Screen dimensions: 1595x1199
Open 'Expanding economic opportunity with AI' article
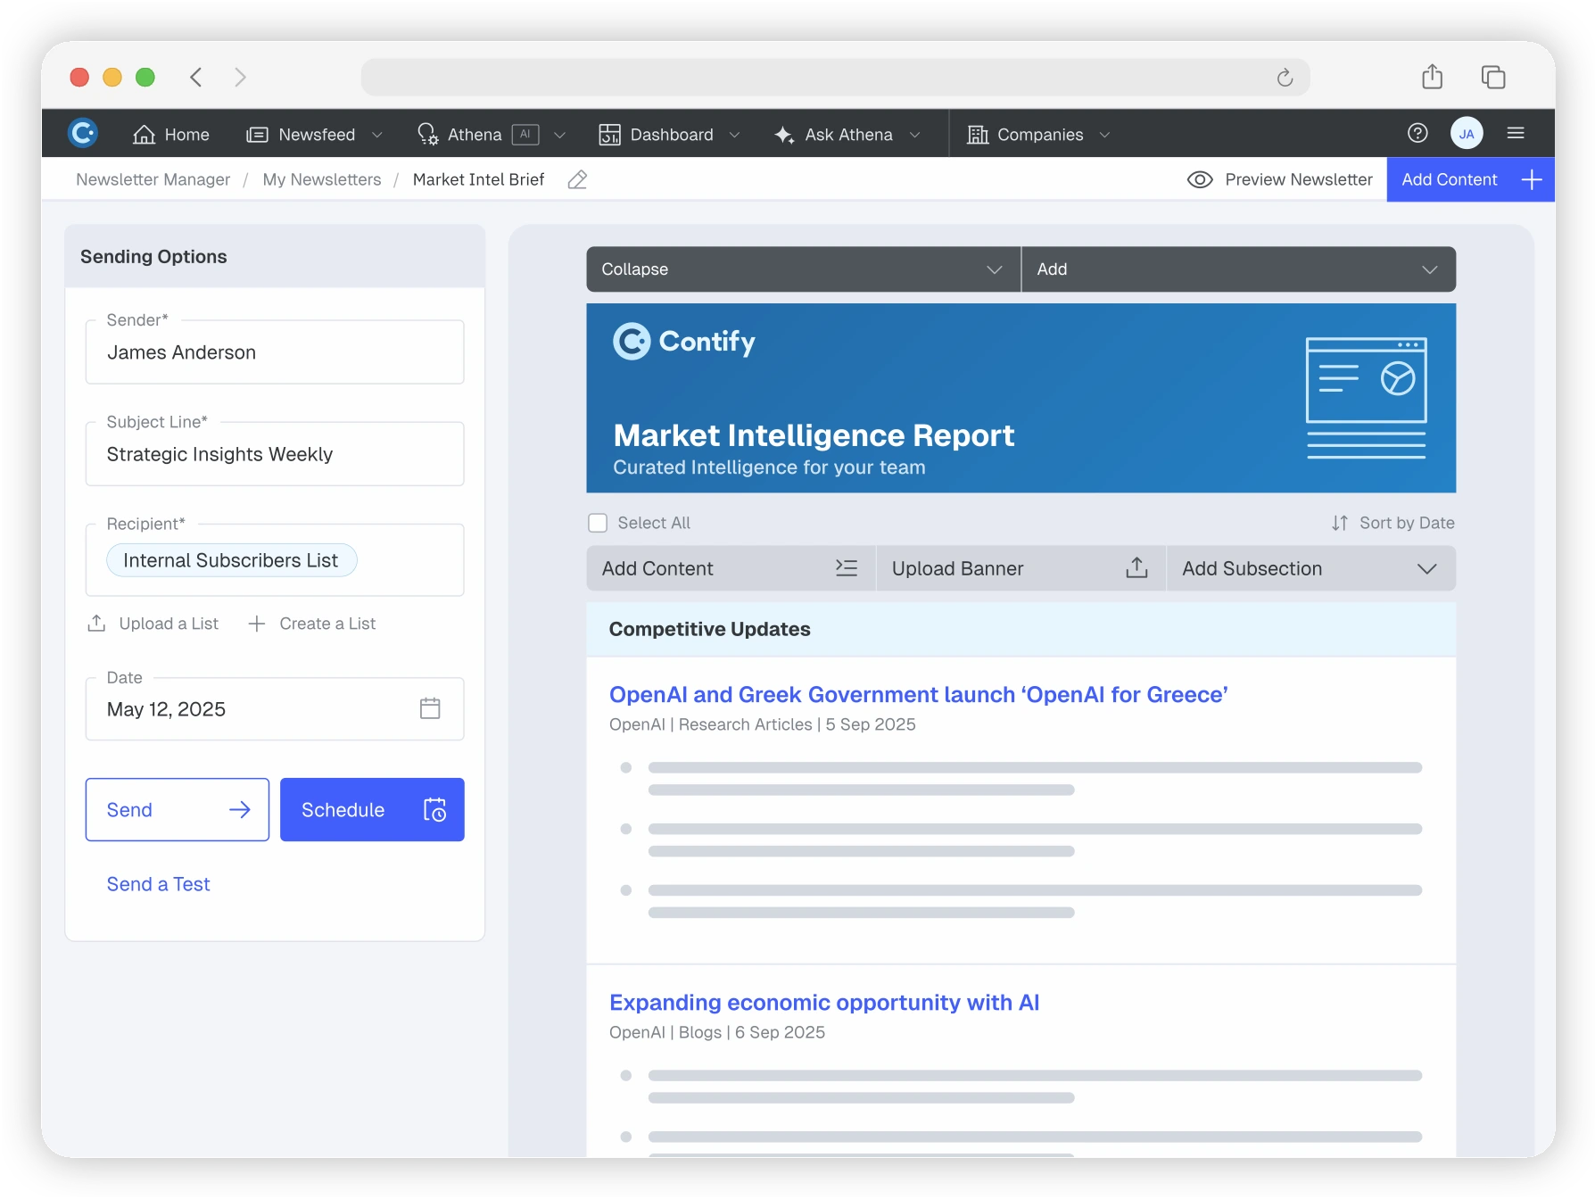[x=824, y=1003]
